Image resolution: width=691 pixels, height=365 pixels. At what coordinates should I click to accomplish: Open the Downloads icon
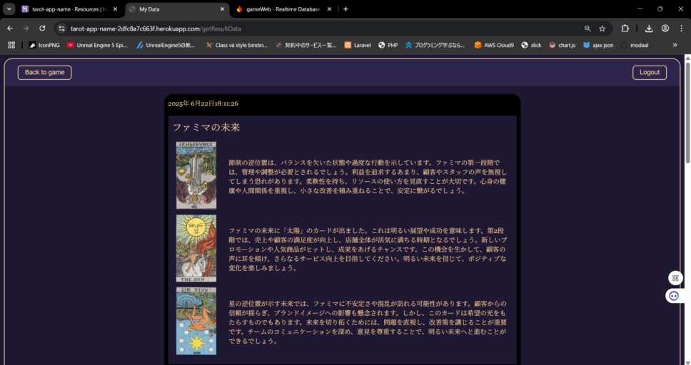649,29
